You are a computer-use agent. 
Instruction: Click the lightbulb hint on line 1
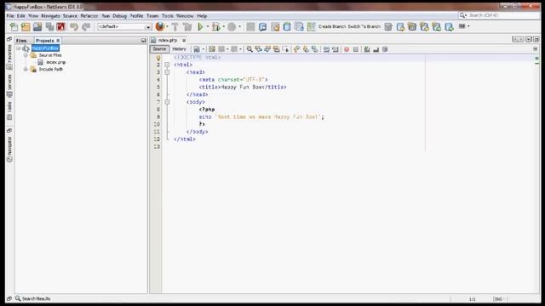click(x=158, y=58)
